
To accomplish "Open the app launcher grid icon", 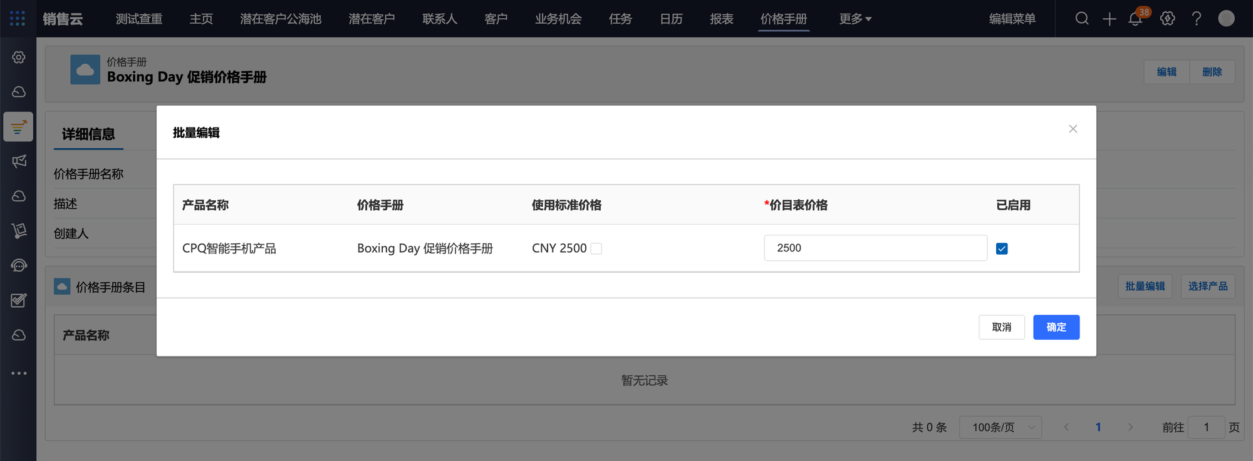I will [x=18, y=19].
